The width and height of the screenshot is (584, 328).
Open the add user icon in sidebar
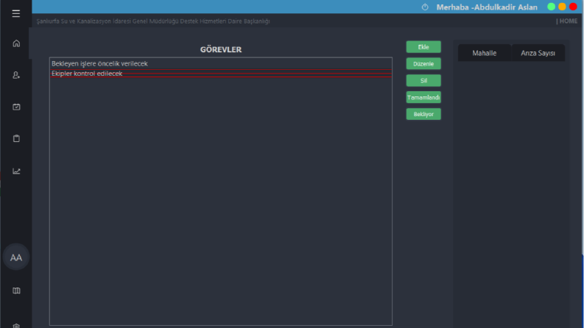pos(16,75)
